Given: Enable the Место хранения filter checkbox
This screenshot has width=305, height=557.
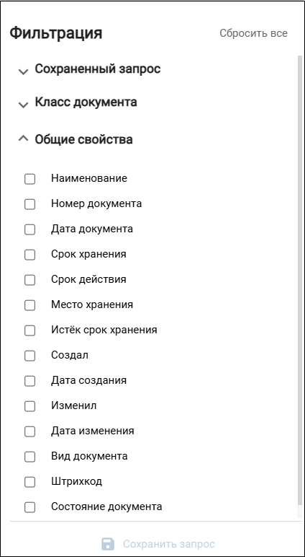Looking at the screenshot, I should coord(29,305).
